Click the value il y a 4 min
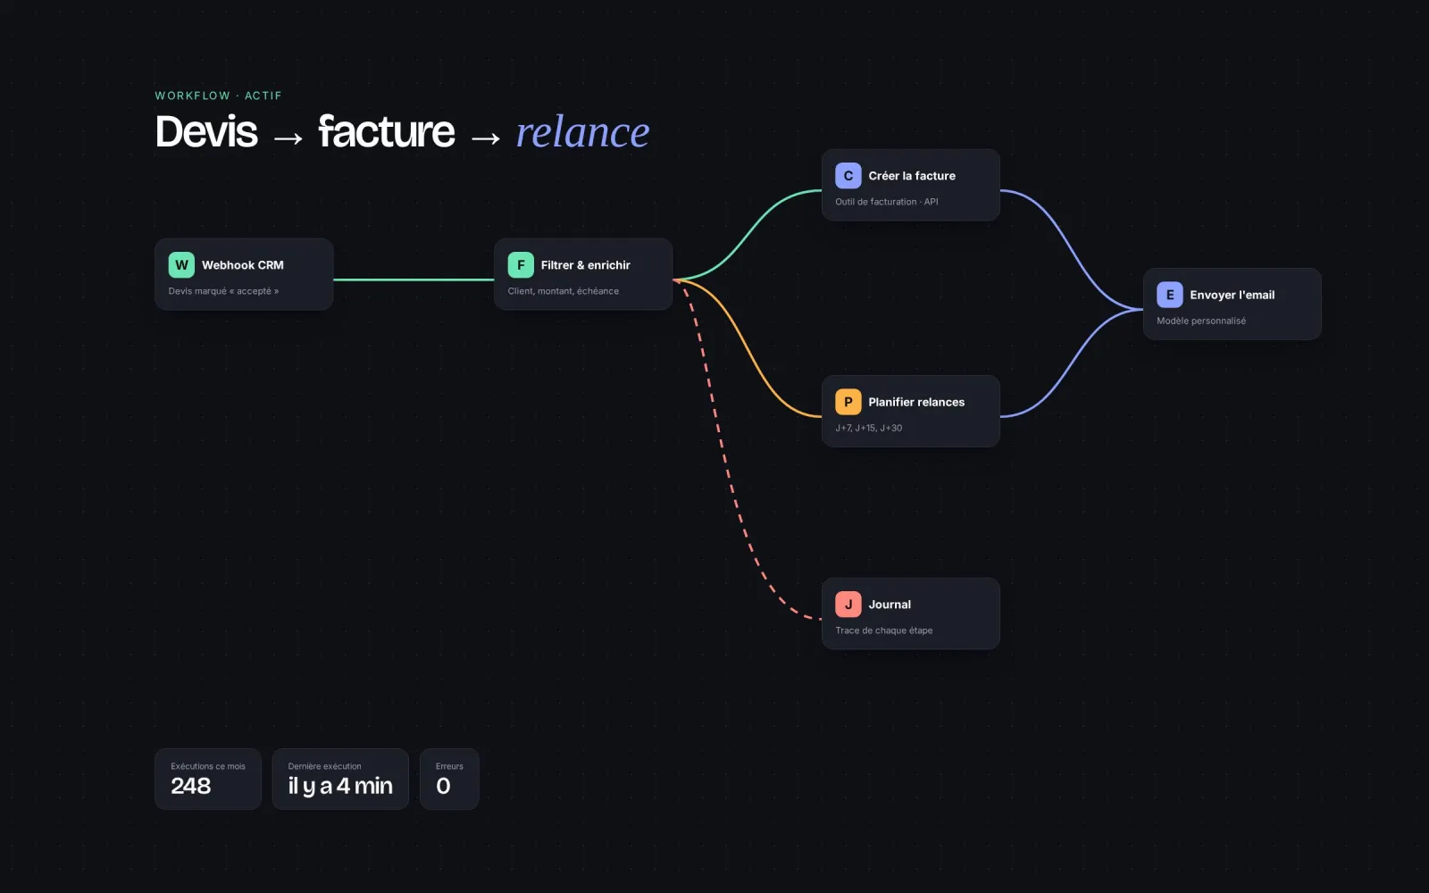 (340, 786)
